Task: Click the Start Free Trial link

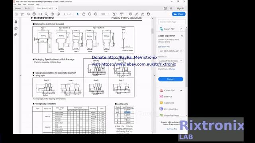Action: pos(172,129)
